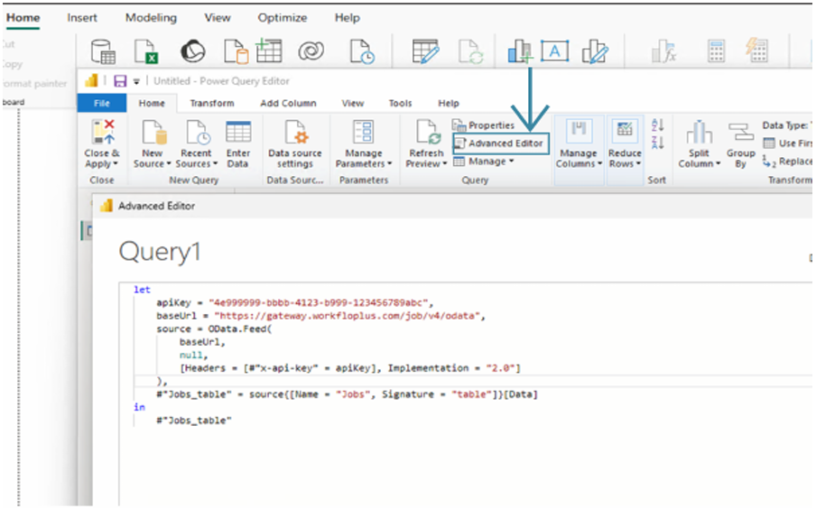
Task: Click the Jobs_table source assignment line
Action: tap(348, 394)
